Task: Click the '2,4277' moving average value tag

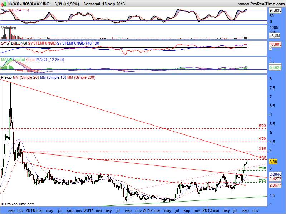Action: [x=275, y=179]
